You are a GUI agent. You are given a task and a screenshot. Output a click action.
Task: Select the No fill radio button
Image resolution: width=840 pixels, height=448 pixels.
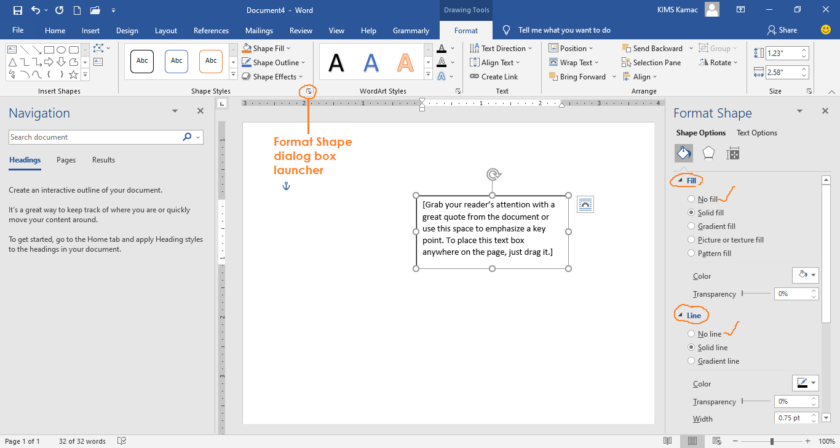pyautogui.click(x=692, y=199)
